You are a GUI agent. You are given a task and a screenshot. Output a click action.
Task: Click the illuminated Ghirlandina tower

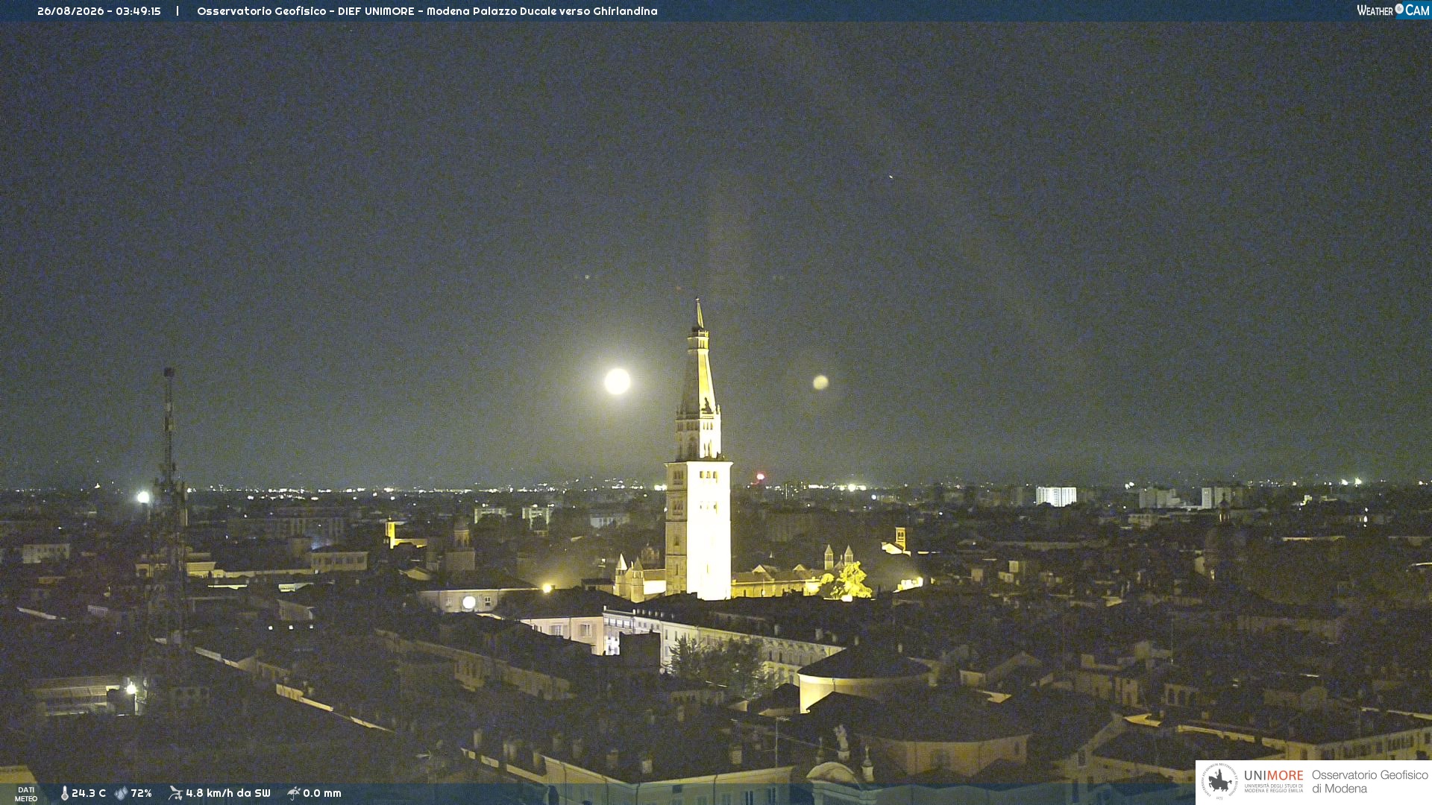(x=698, y=451)
